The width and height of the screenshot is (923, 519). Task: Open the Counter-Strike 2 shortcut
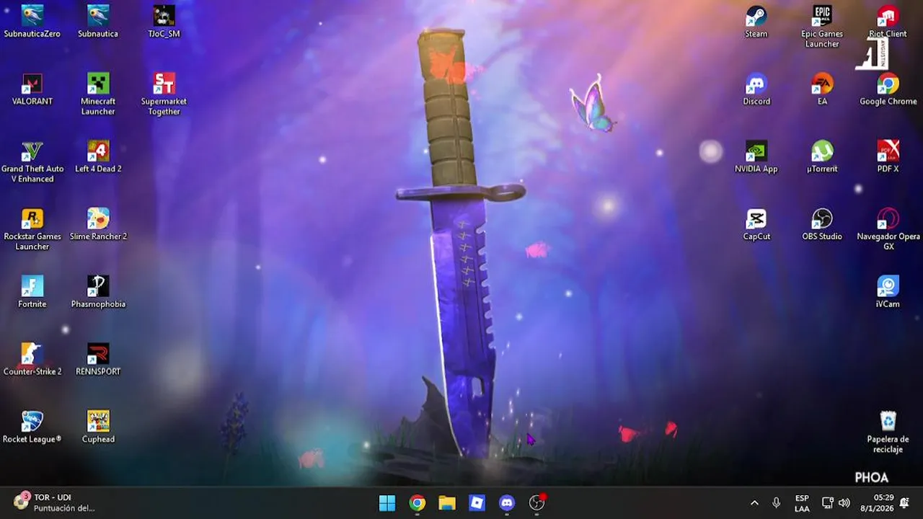[x=32, y=360]
